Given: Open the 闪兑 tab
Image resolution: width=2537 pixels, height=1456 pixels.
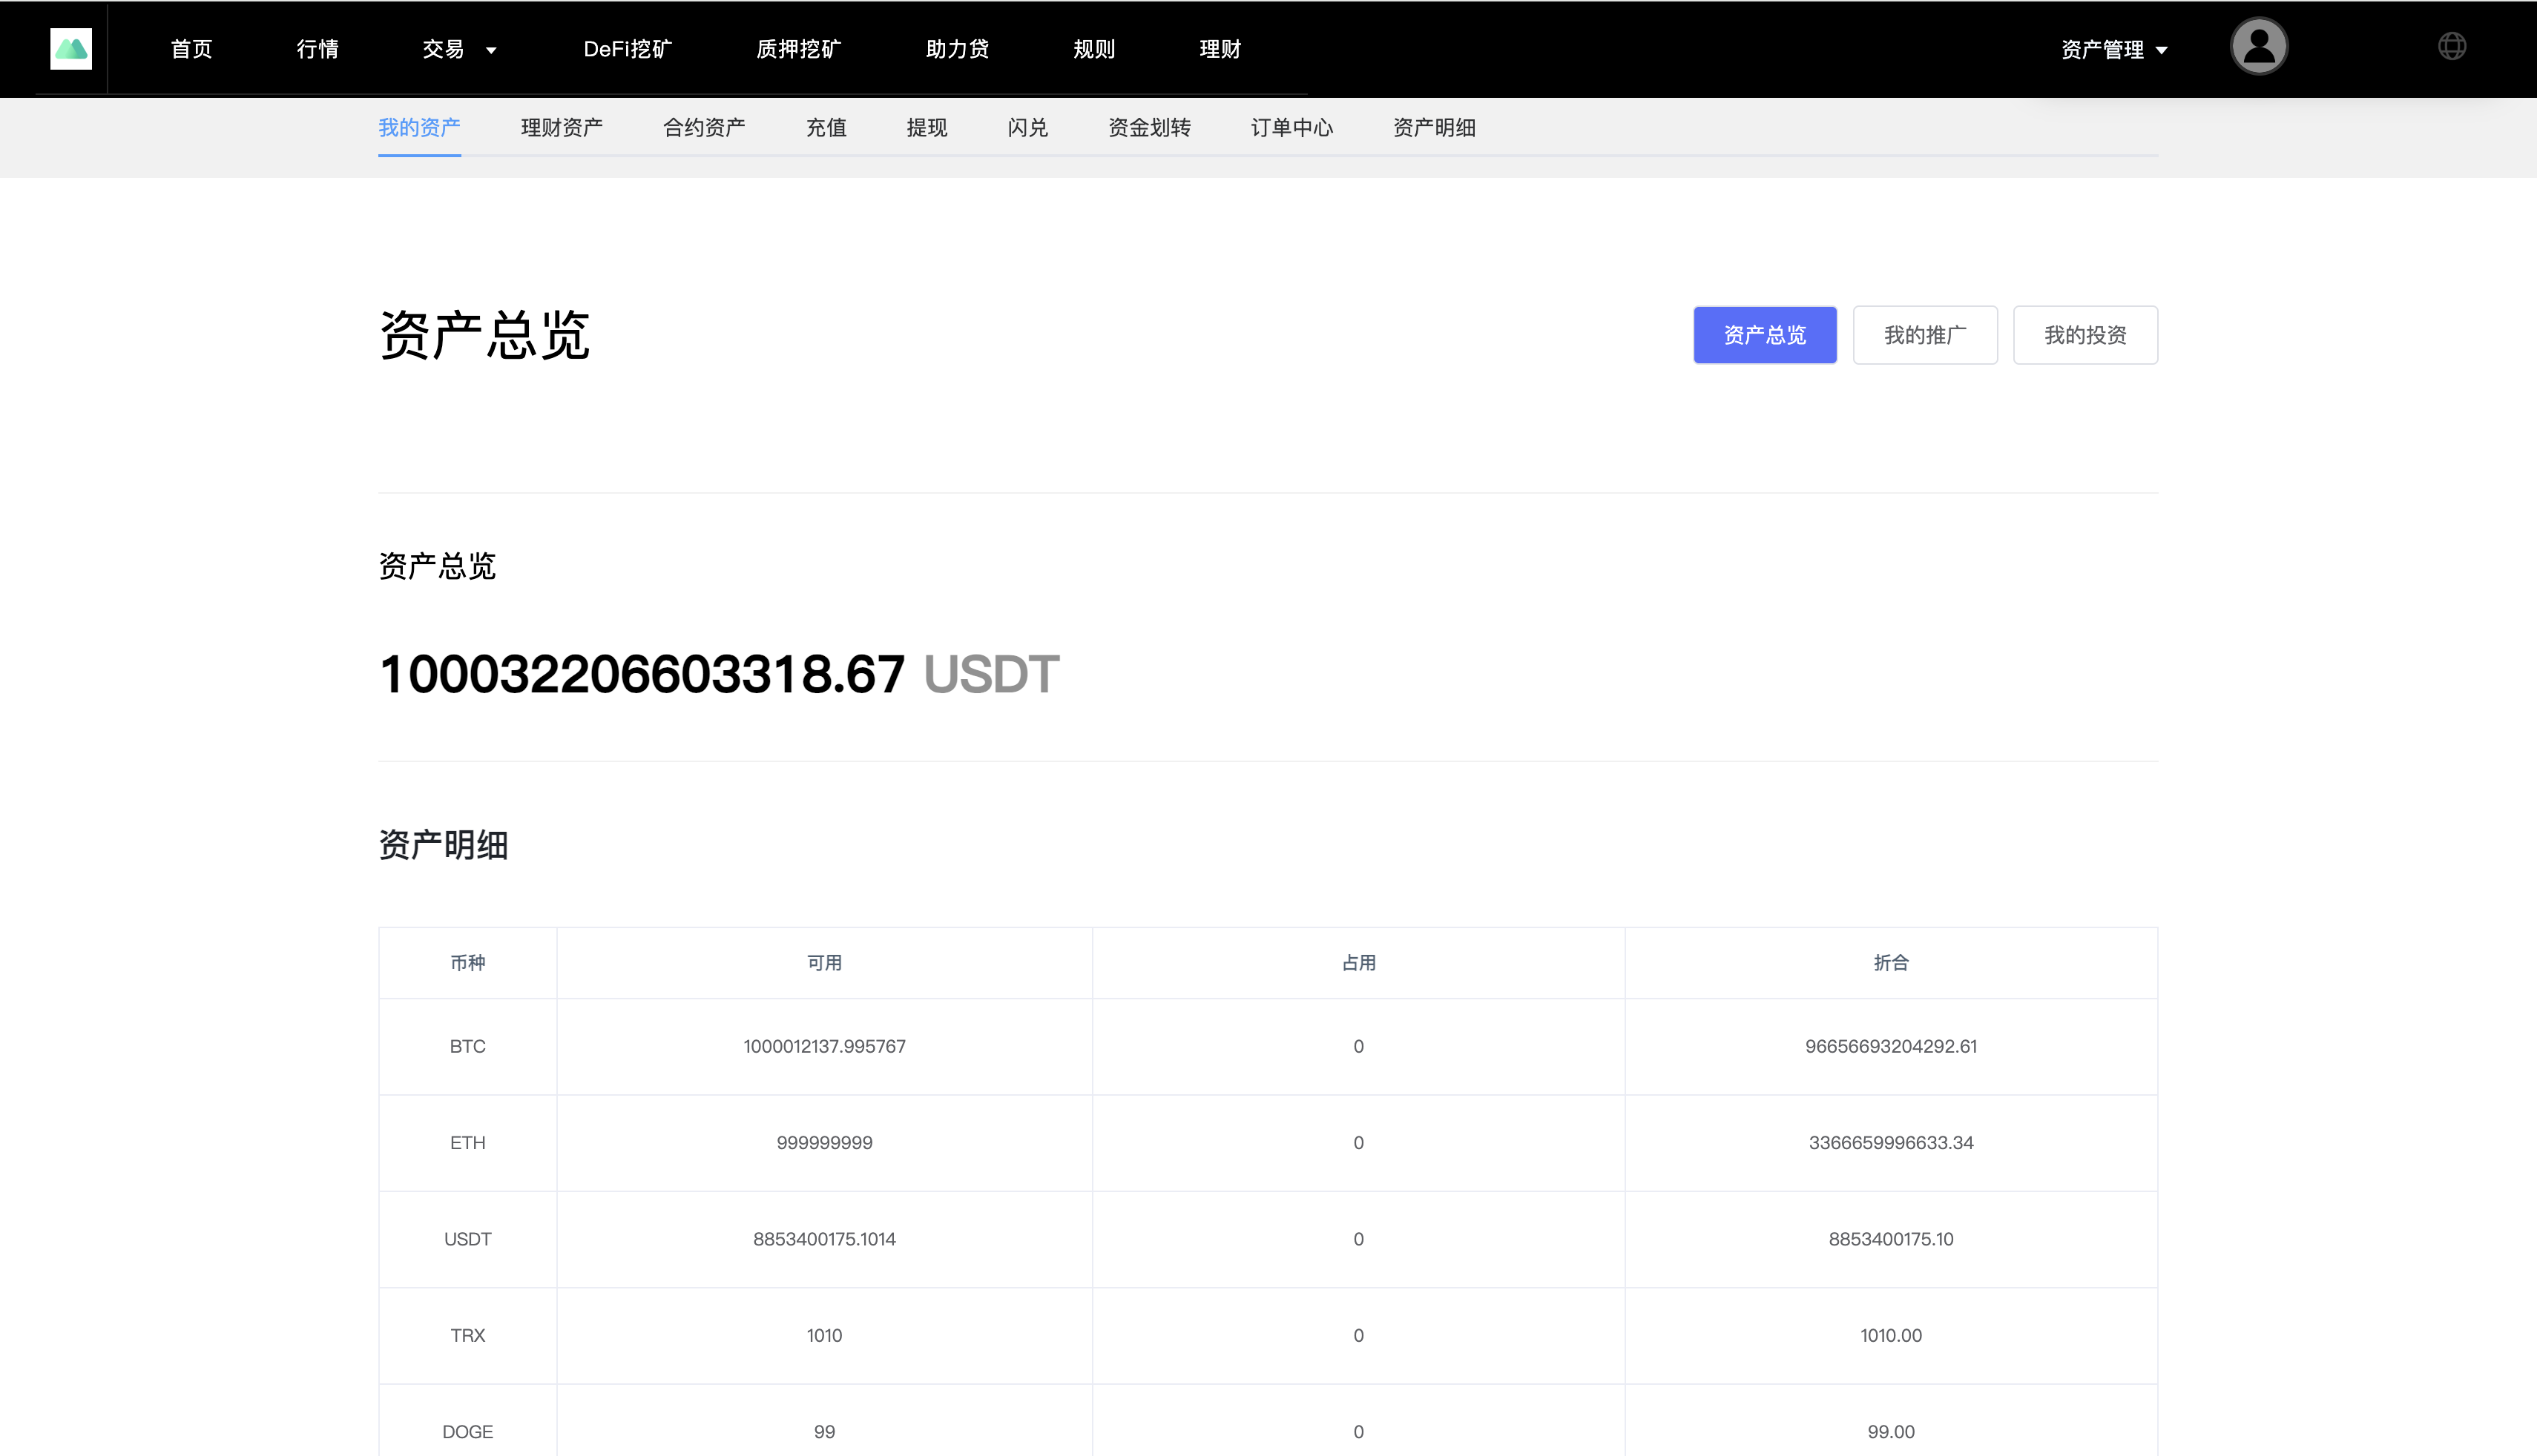Looking at the screenshot, I should click(1027, 128).
